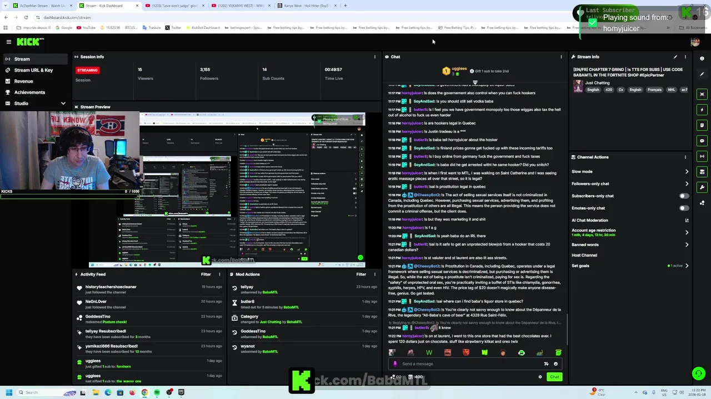This screenshot has width=711, height=399.
Task: Open the info icon in the right rail
Action: (x=702, y=58)
